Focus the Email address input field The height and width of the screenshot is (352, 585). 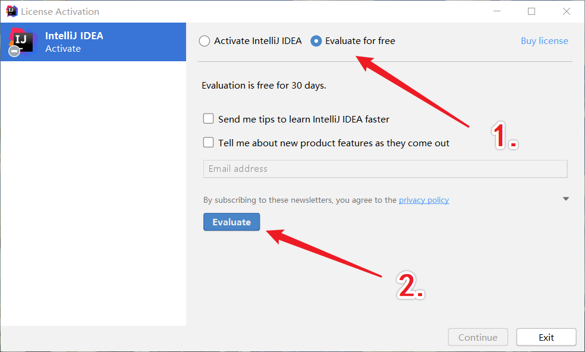click(x=385, y=169)
